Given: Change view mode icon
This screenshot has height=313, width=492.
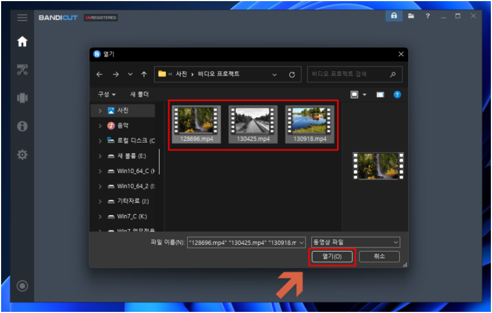Looking at the screenshot, I should click(354, 95).
